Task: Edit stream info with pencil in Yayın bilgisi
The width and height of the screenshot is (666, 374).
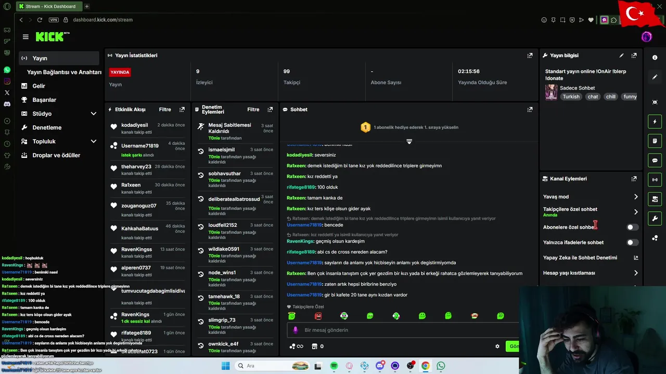Action: click(x=621, y=56)
